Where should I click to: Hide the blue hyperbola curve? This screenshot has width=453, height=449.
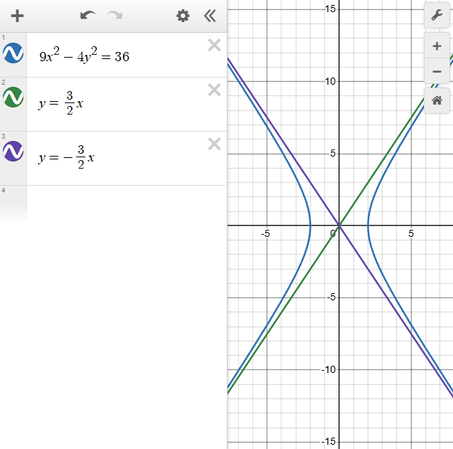14,53
